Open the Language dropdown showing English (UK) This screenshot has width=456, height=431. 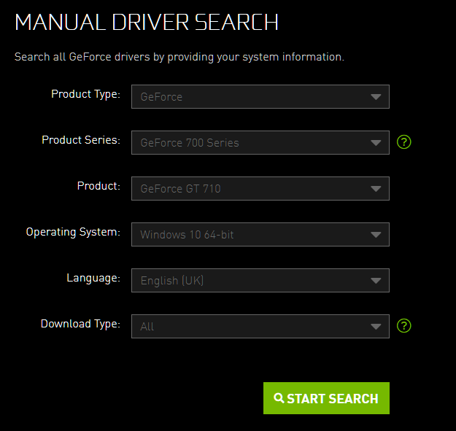point(260,280)
